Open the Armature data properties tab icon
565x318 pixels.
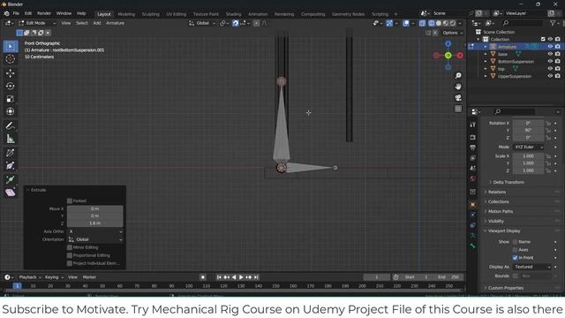coord(473,235)
